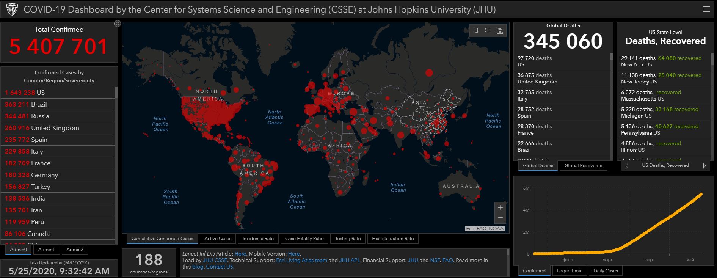The height and width of the screenshot is (278, 717).
Task: Go to next US state panel with right arrow
Action: pos(704,166)
